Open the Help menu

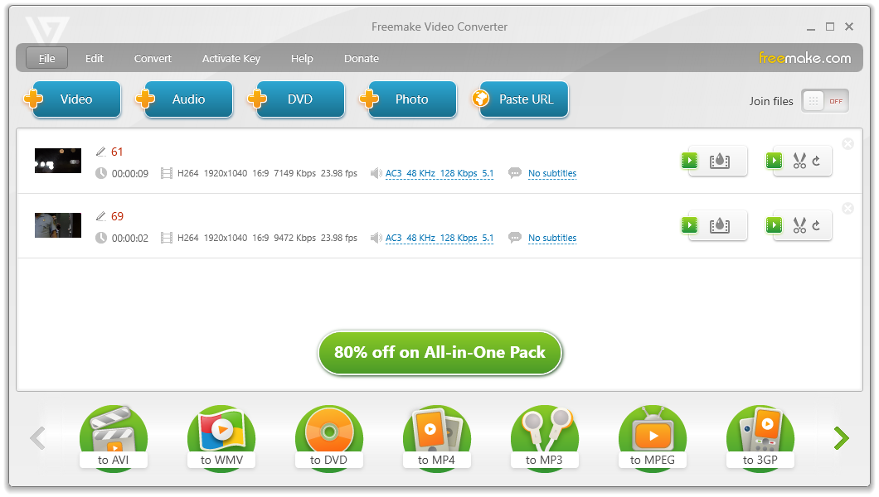302,58
